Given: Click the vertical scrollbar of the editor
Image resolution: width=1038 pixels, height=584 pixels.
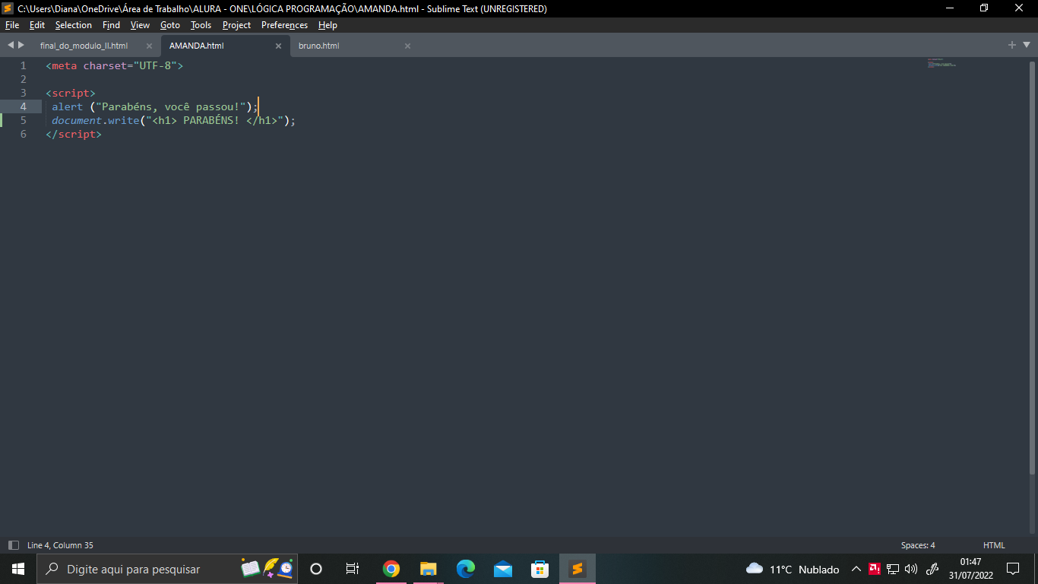Looking at the screenshot, I should pyautogui.click(x=1033, y=266).
